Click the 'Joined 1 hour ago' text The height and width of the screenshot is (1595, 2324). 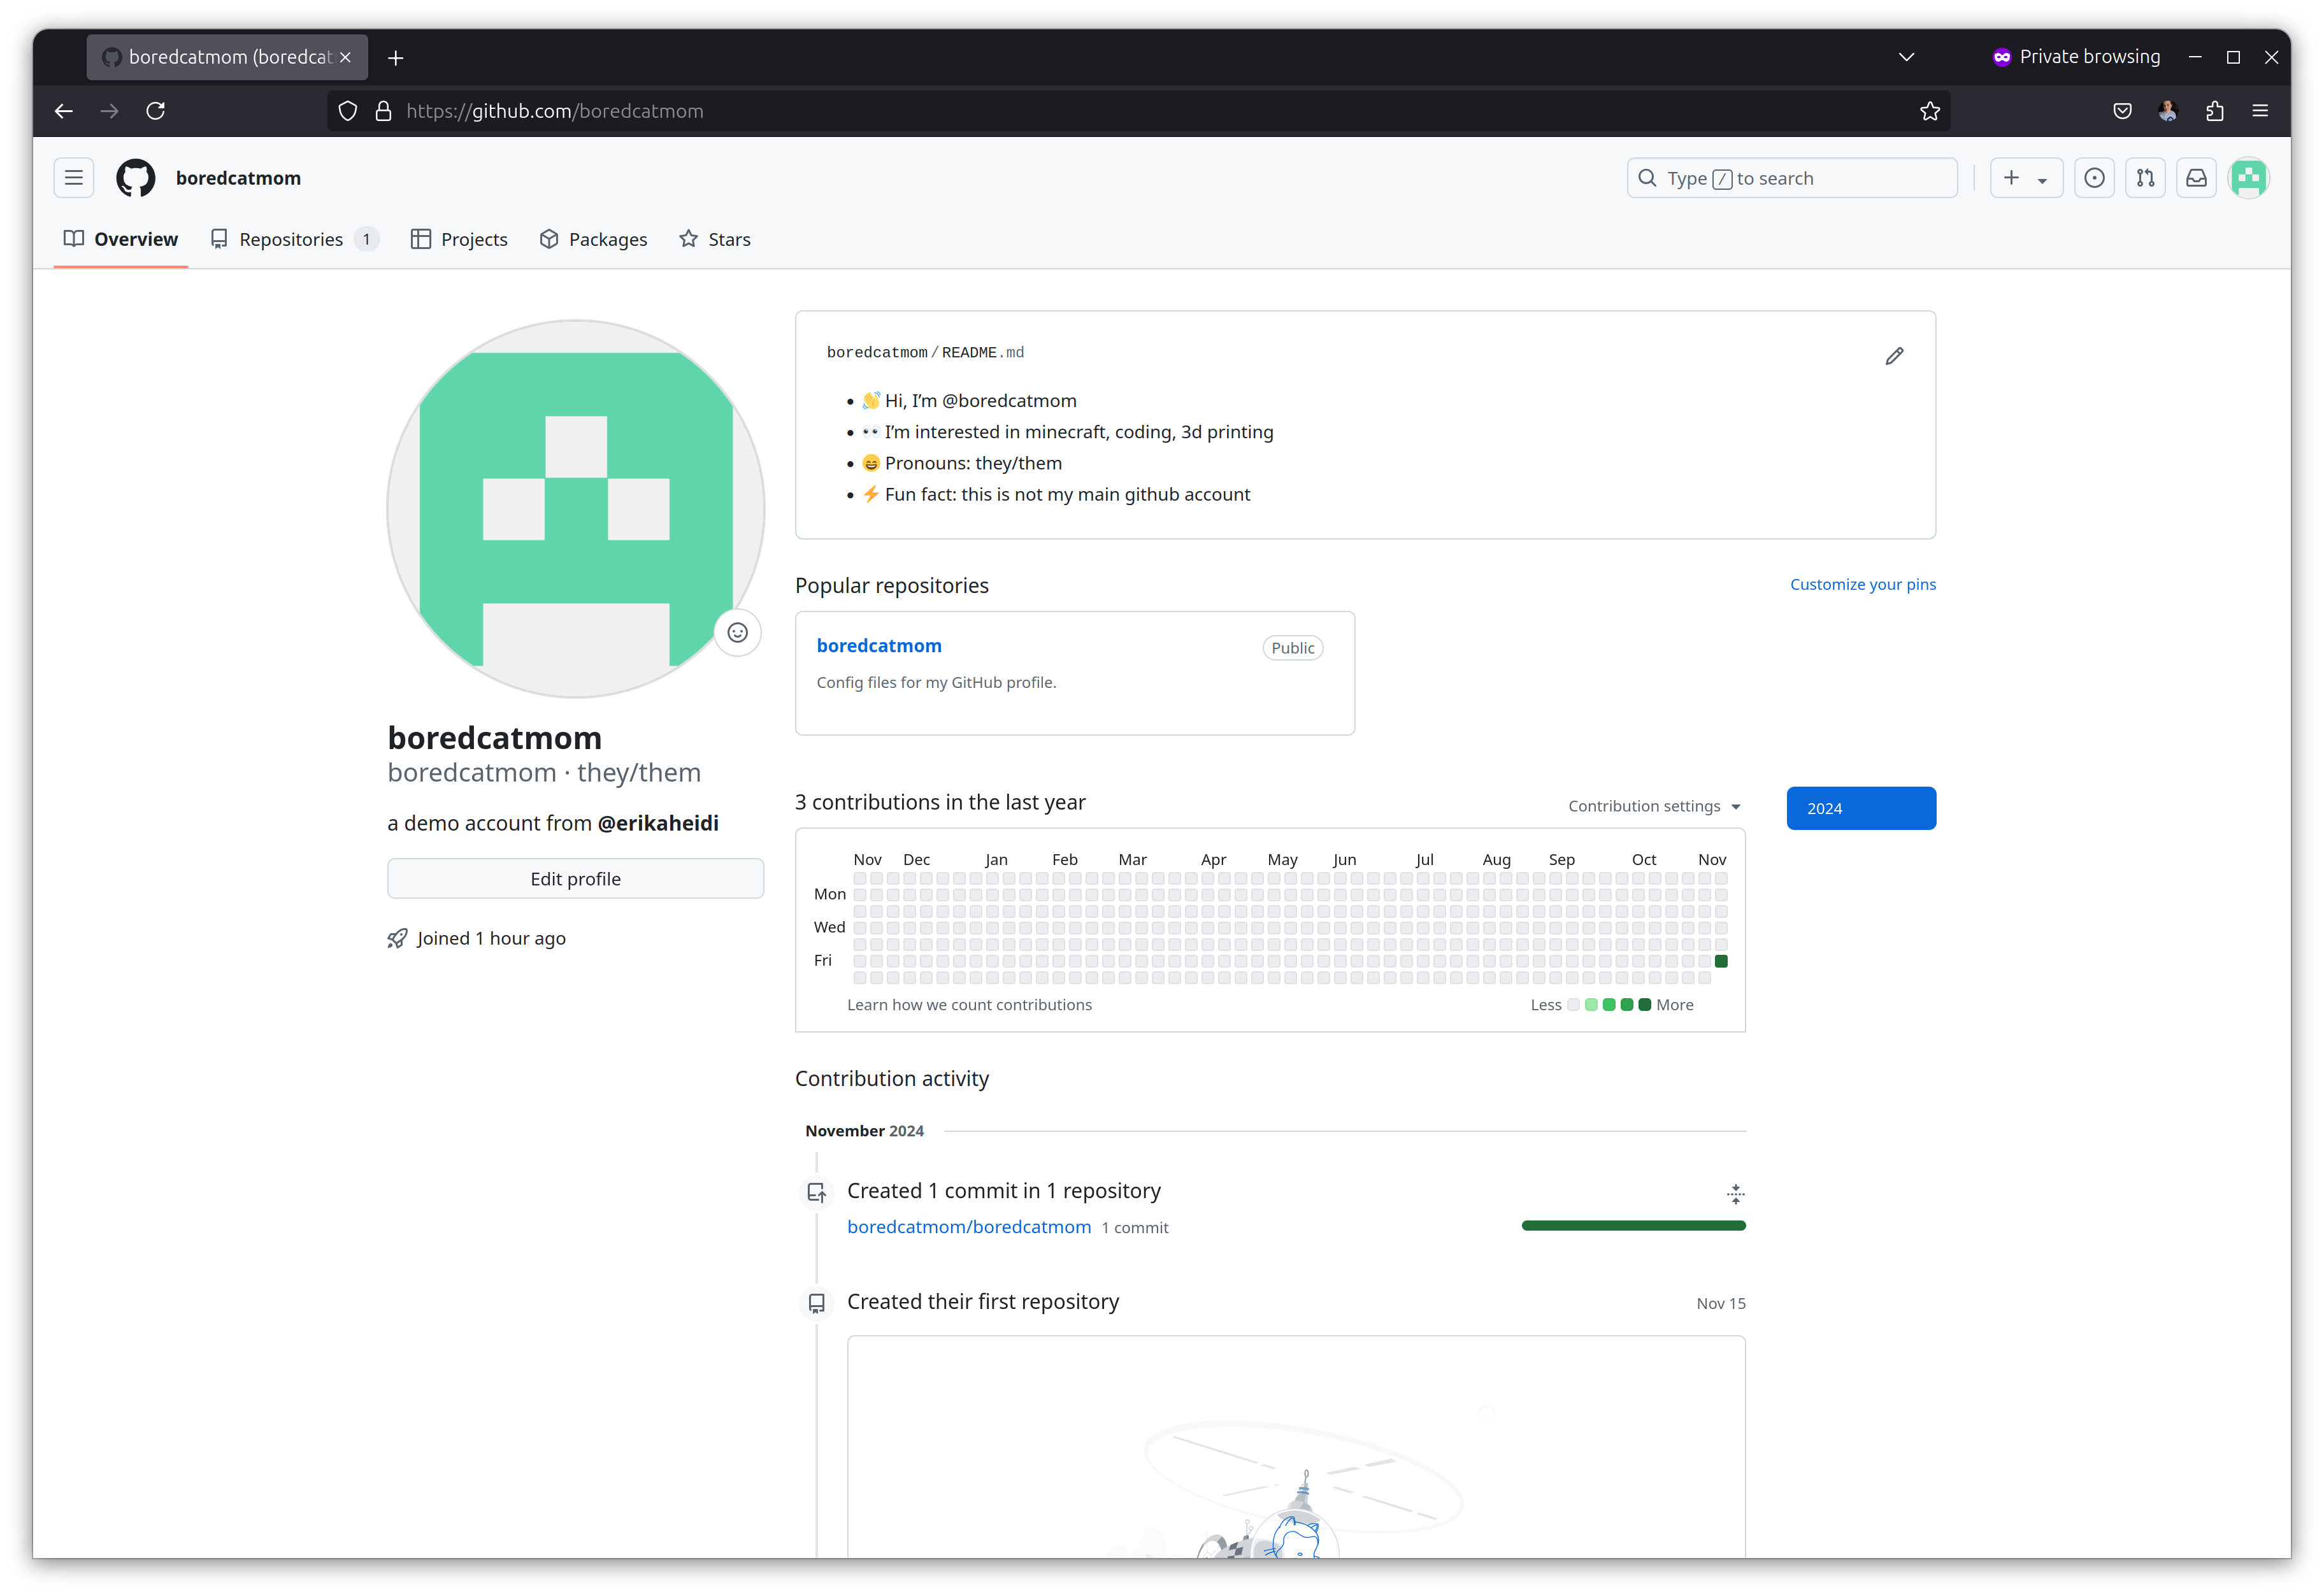pyautogui.click(x=491, y=938)
